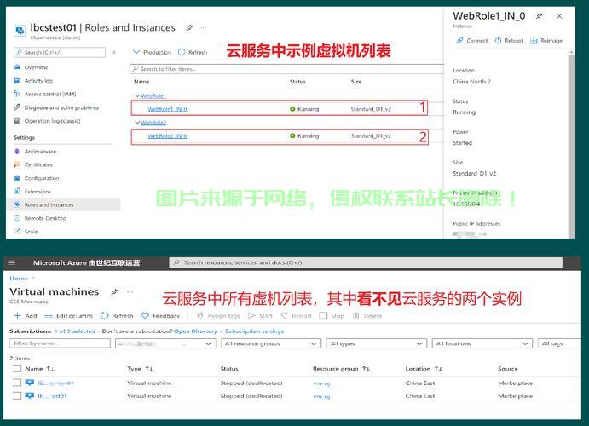The height and width of the screenshot is (426, 589).
Task: Close the WebRole1_IN_0 instance panel
Action: point(560,16)
